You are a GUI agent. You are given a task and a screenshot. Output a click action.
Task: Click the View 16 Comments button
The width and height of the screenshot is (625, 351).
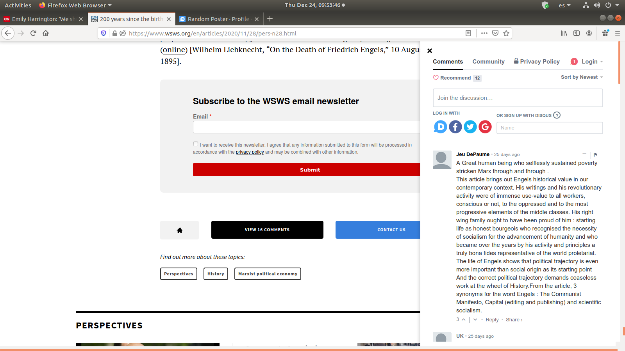click(x=267, y=230)
